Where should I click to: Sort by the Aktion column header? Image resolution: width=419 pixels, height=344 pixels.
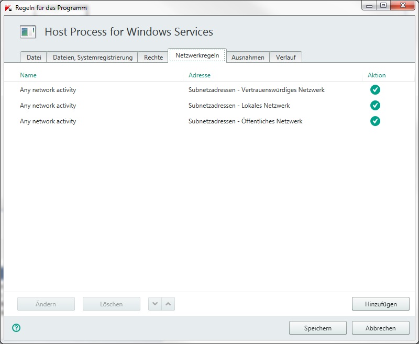point(377,75)
